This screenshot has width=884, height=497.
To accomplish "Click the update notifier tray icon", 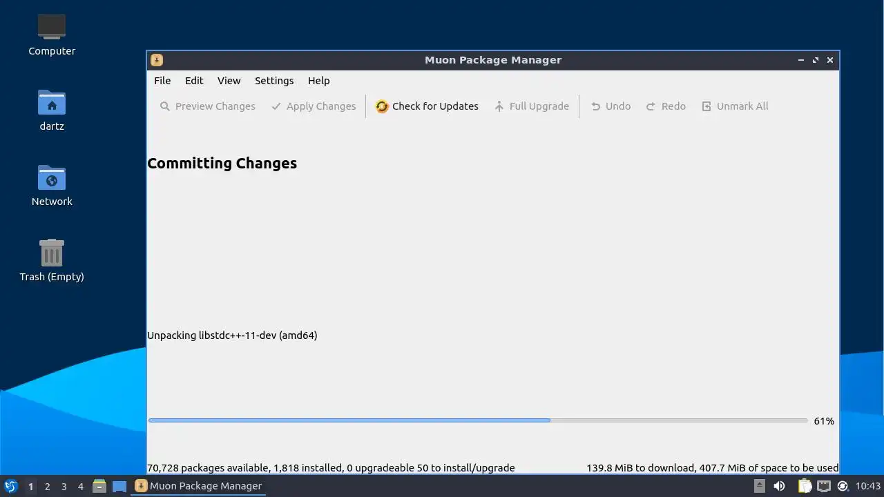I will click(843, 486).
